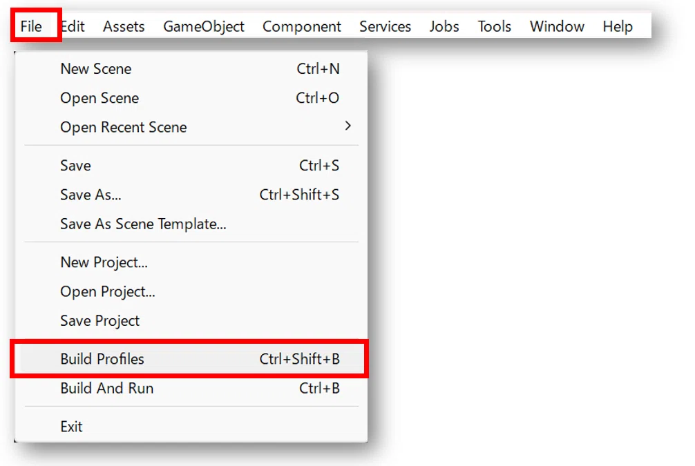Select Open Scene menu entry
695x466 pixels.
191,98
